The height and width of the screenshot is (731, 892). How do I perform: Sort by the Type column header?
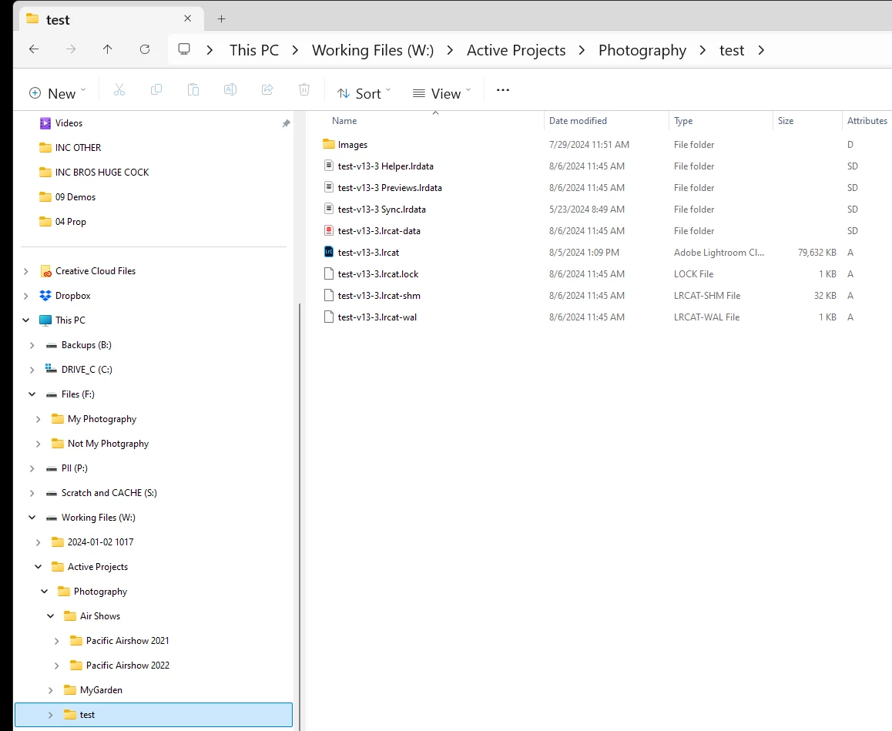pos(683,121)
